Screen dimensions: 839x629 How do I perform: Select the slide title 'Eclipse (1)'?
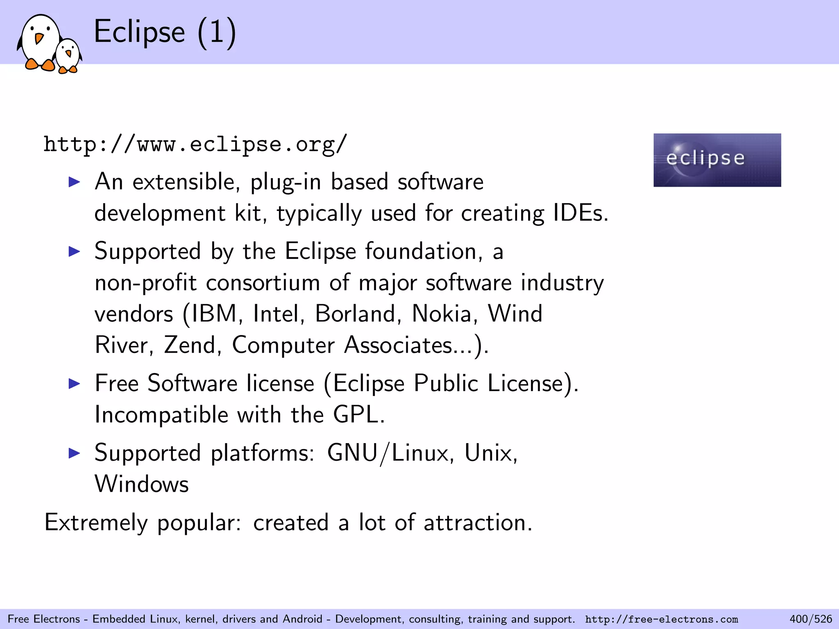(165, 32)
